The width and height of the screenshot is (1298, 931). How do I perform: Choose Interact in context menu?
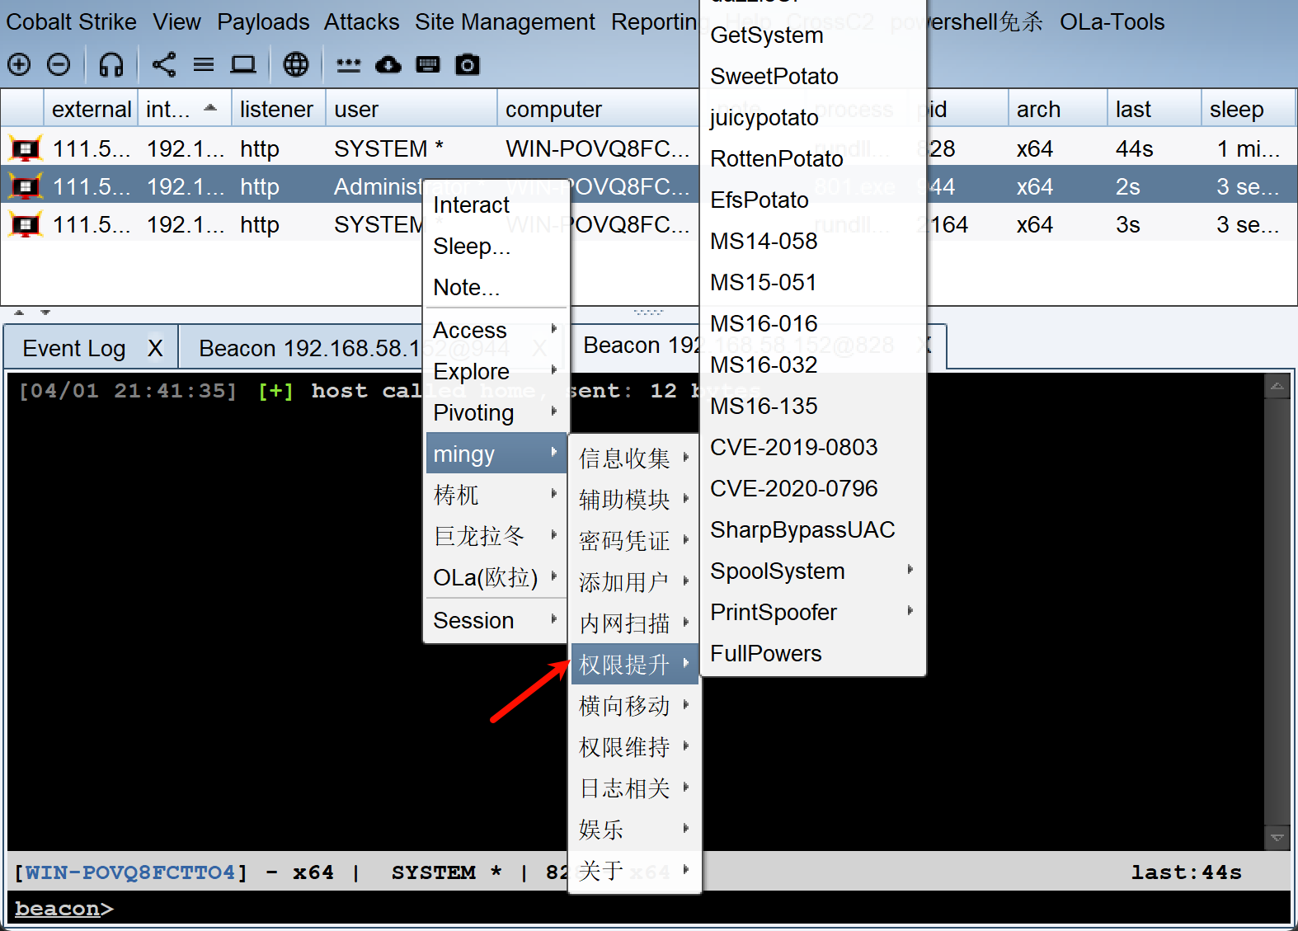click(x=496, y=205)
